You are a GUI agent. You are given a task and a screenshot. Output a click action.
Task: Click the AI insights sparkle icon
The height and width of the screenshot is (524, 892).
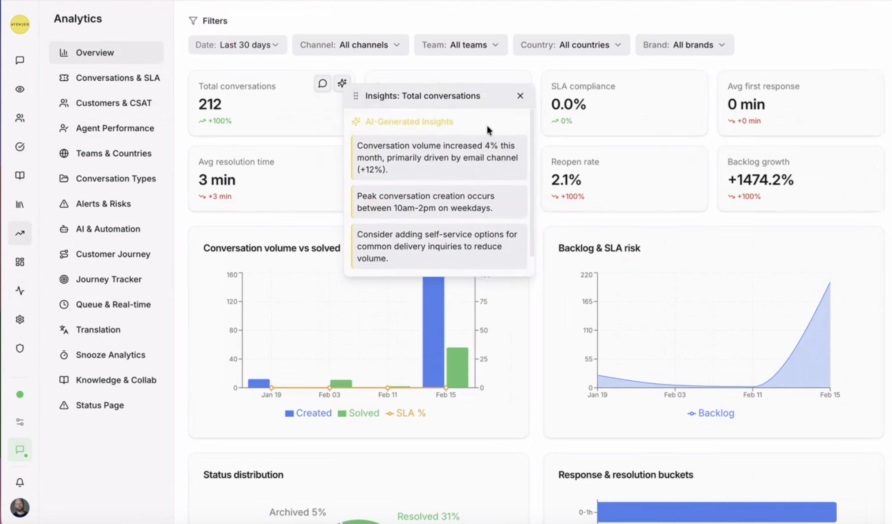342,83
